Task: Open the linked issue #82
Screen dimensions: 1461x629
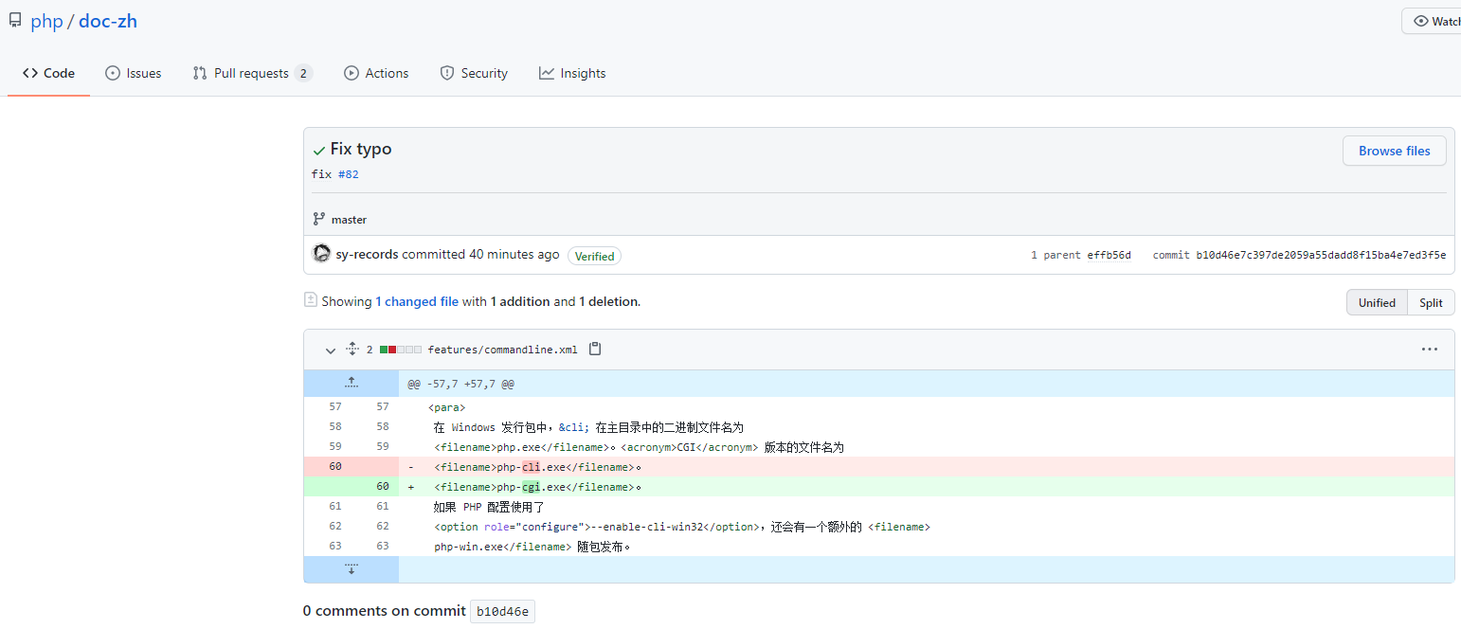Action: point(348,174)
